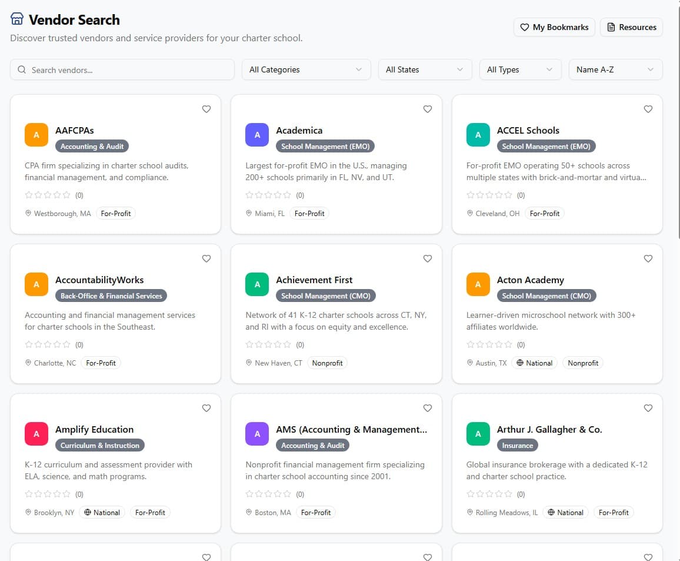680x561 pixels.
Task: Click the For-Profit badge on AMS card
Action: [x=316, y=512]
